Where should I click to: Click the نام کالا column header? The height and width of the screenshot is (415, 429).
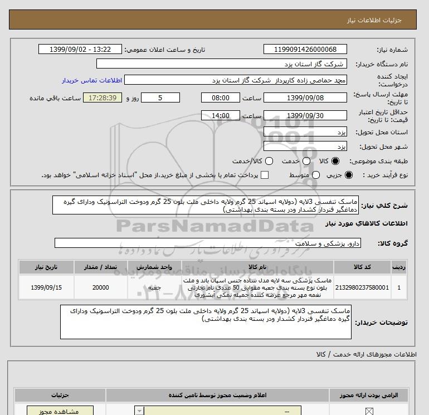point(257,267)
